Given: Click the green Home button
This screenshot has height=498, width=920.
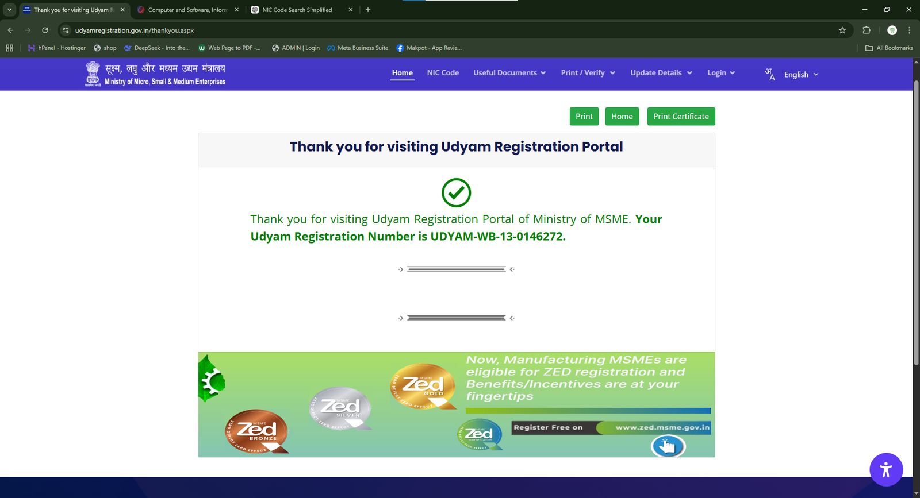Looking at the screenshot, I should [x=622, y=117].
